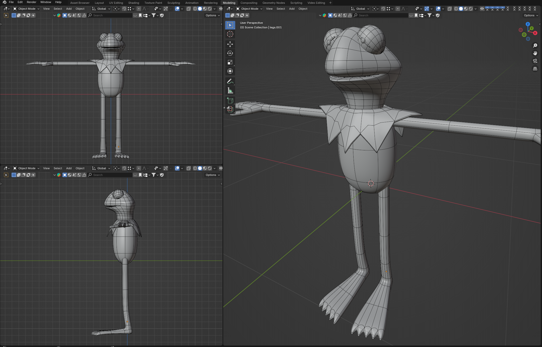Add a new workspace with plus button

coord(330,3)
